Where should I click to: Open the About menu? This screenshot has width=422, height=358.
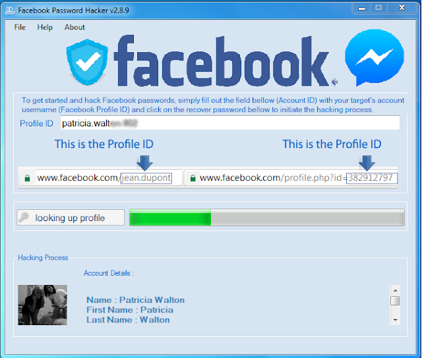tap(75, 27)
